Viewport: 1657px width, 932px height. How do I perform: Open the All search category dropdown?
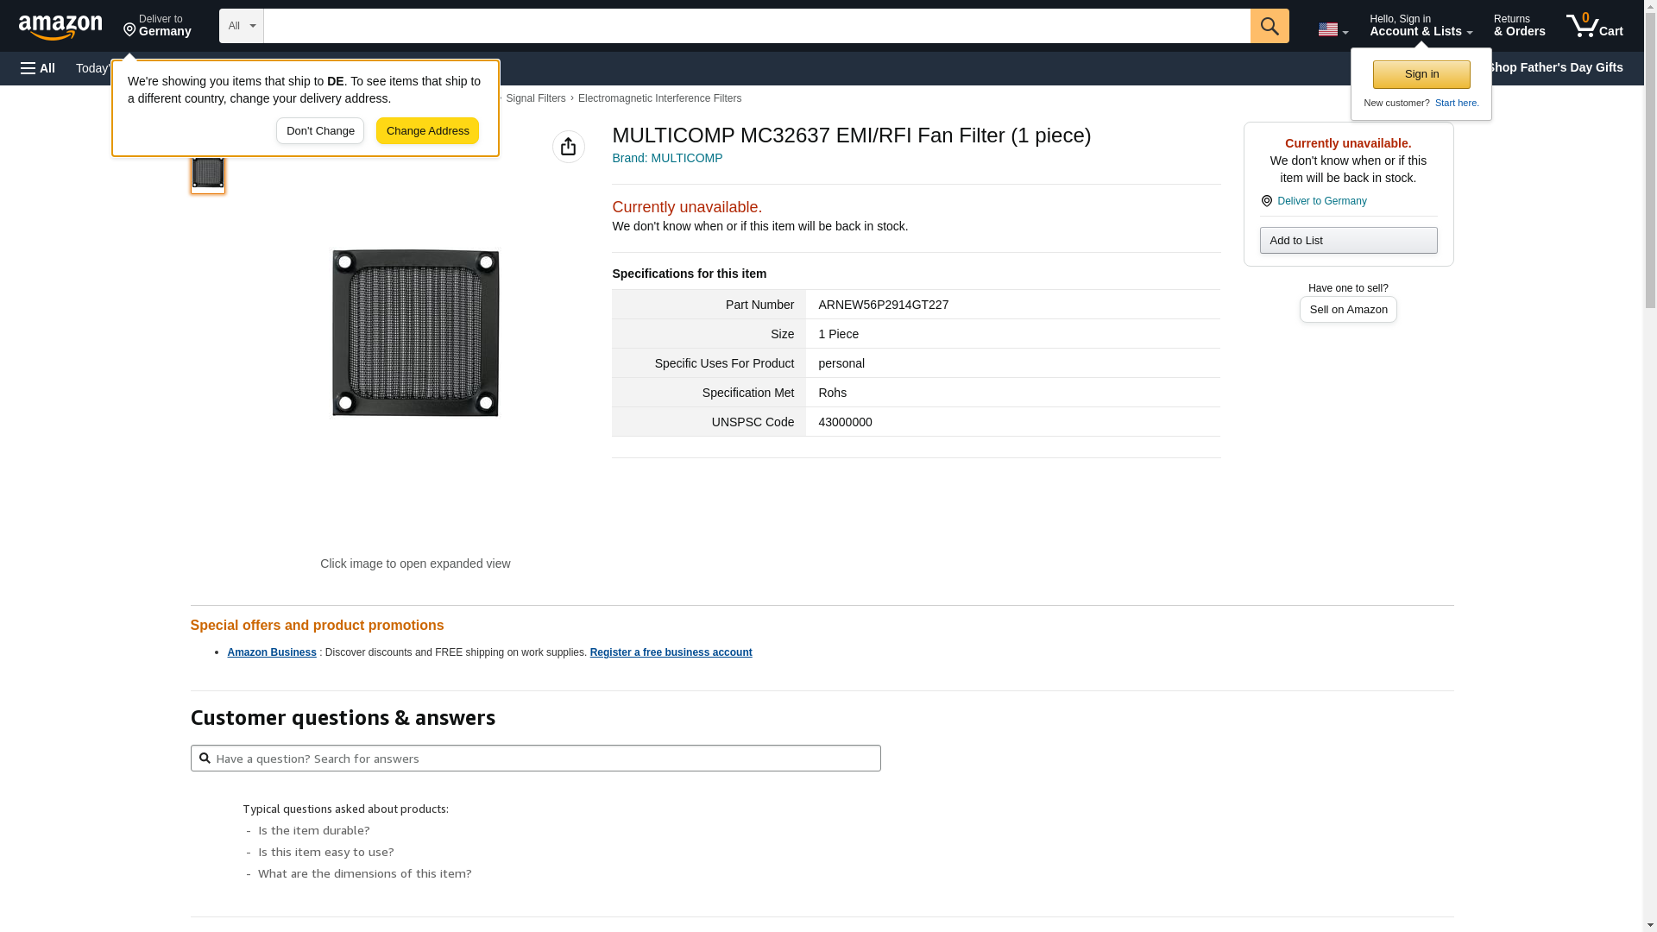(241, 26)
